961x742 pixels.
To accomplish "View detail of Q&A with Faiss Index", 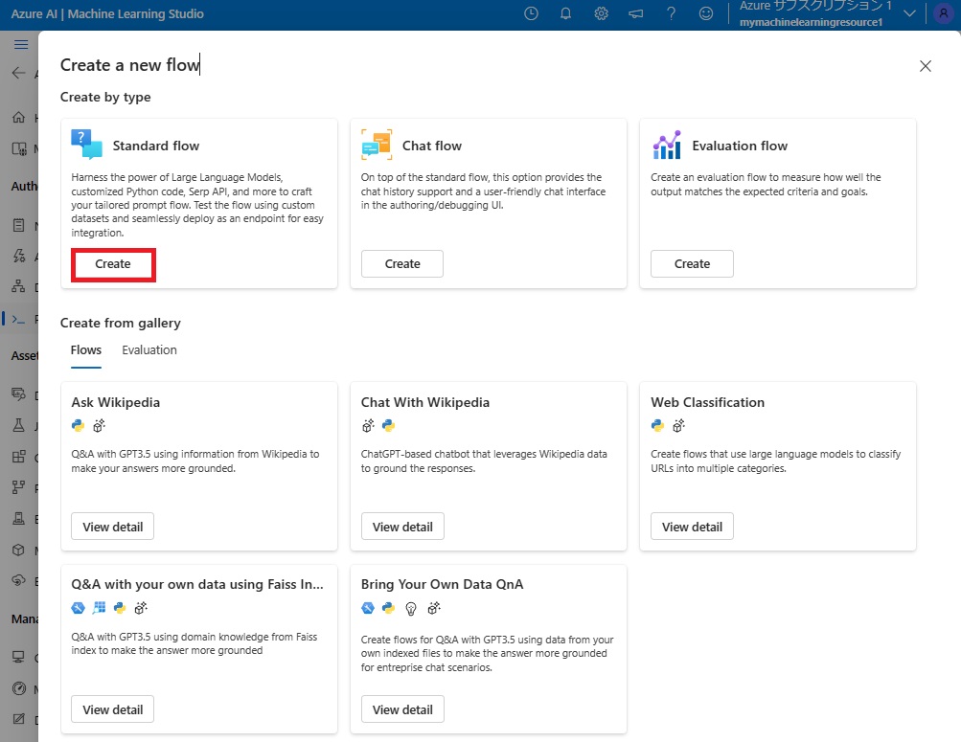I will [x=113, y=709].
